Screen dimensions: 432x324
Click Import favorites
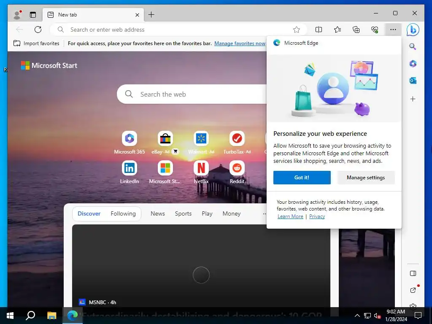pyautogui.click(x=36, y=43)
